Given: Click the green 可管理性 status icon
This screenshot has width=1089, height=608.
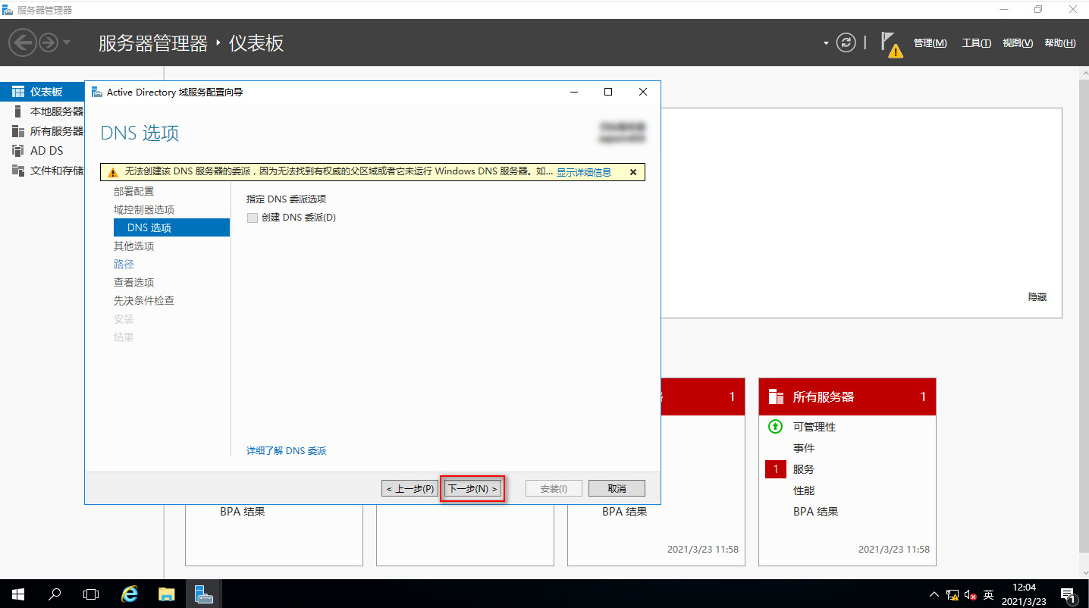Looking at the screenshot, I should [775, 427].
